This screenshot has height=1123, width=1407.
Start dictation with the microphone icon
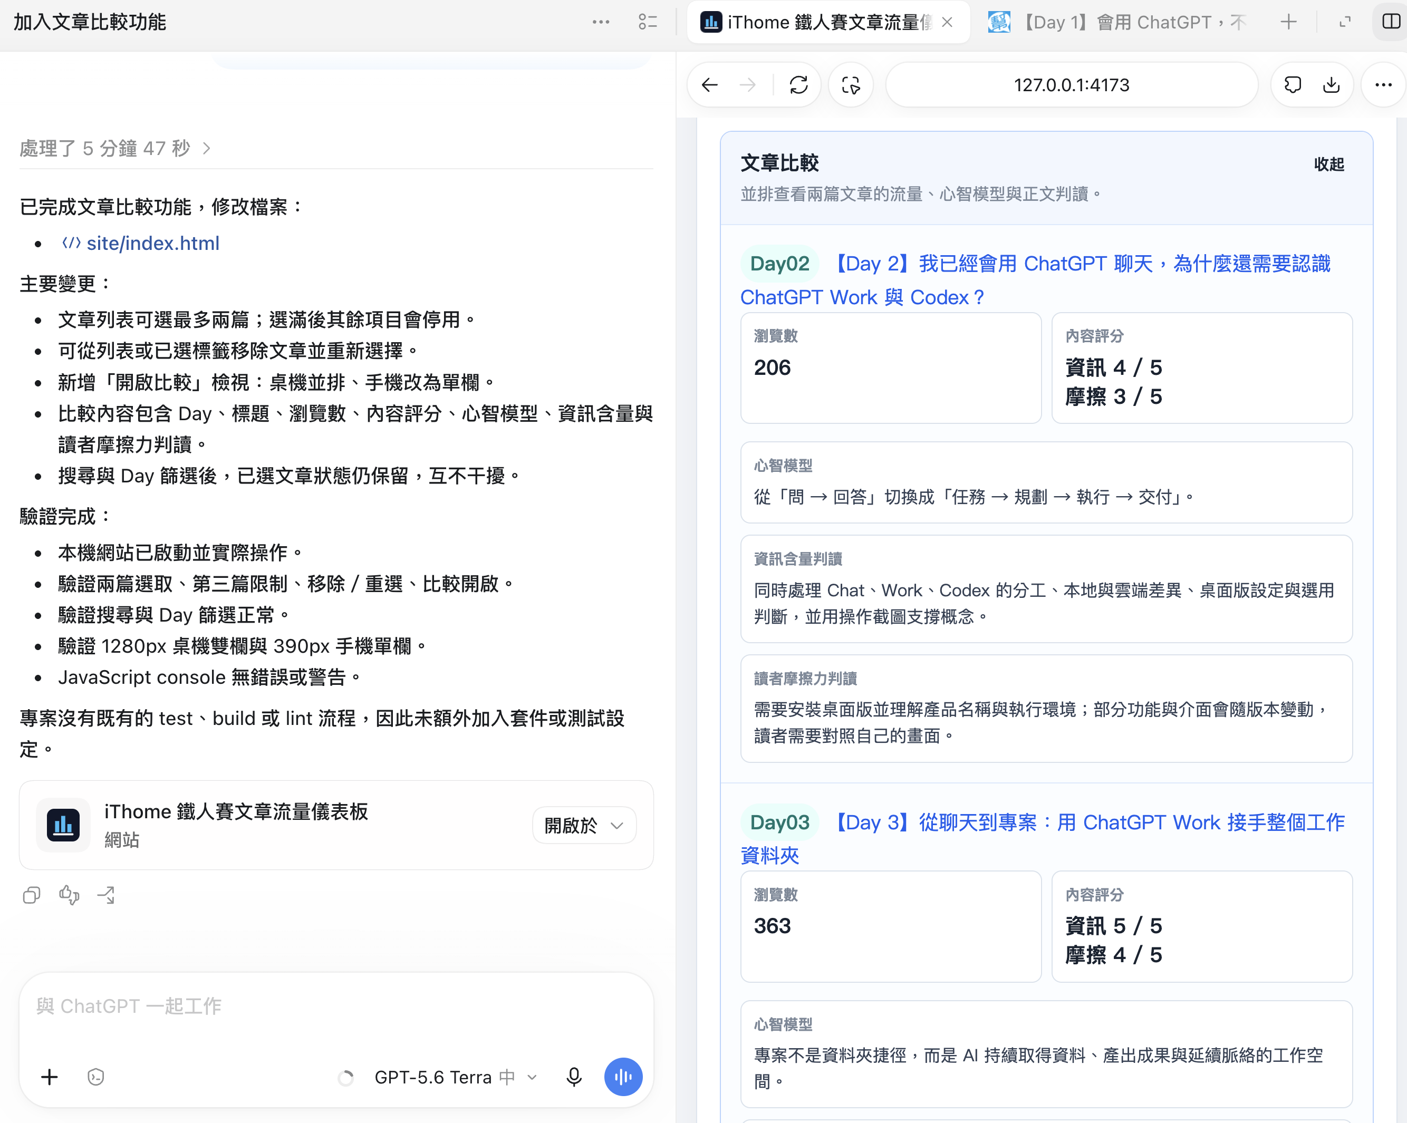(574, 1077)
